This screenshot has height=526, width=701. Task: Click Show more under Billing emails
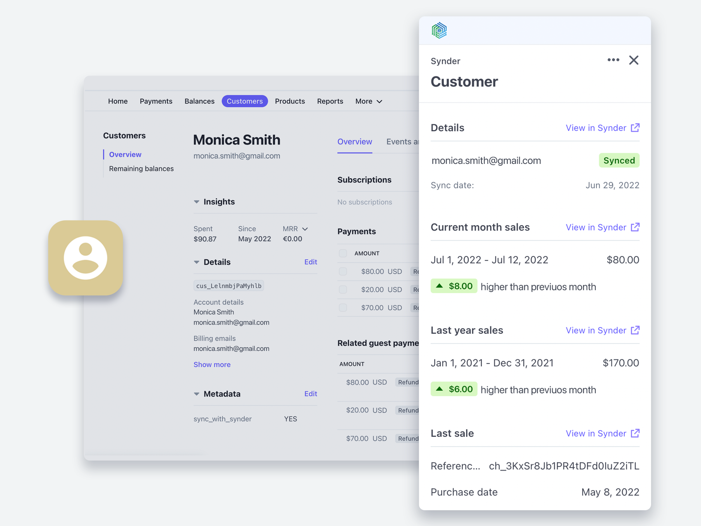click(212, 364)
